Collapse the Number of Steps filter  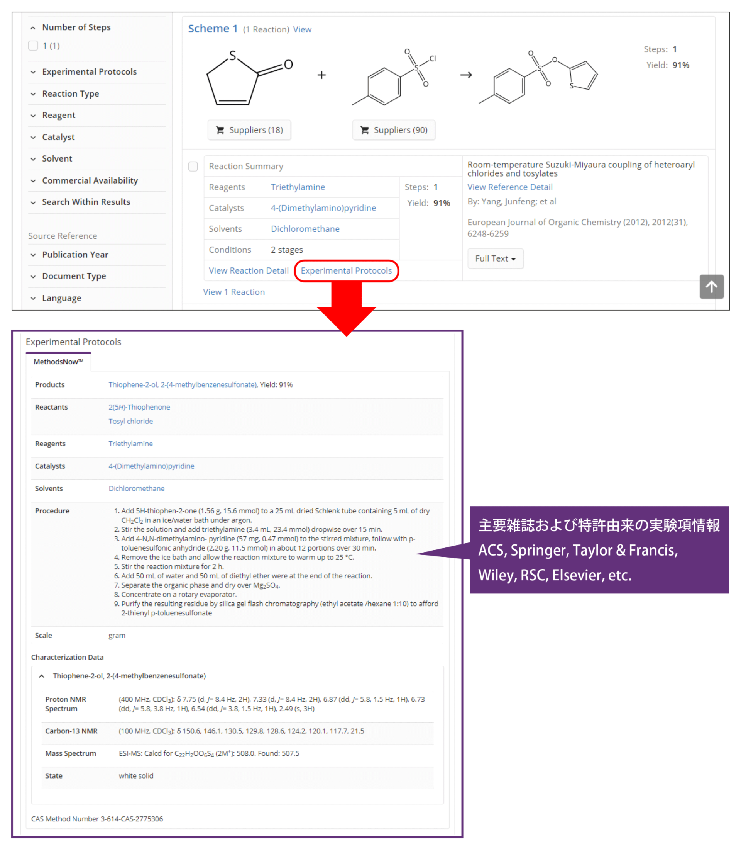33,28
